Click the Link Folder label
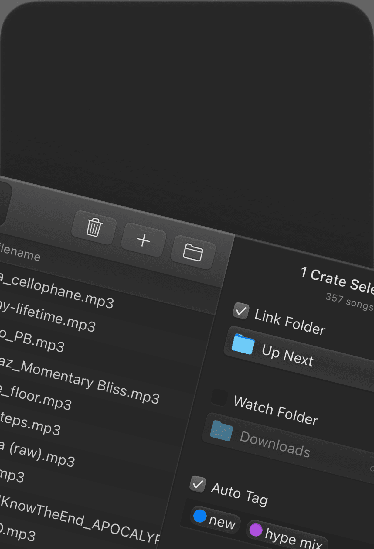This screenshot has height=549, width=374. 290,322
